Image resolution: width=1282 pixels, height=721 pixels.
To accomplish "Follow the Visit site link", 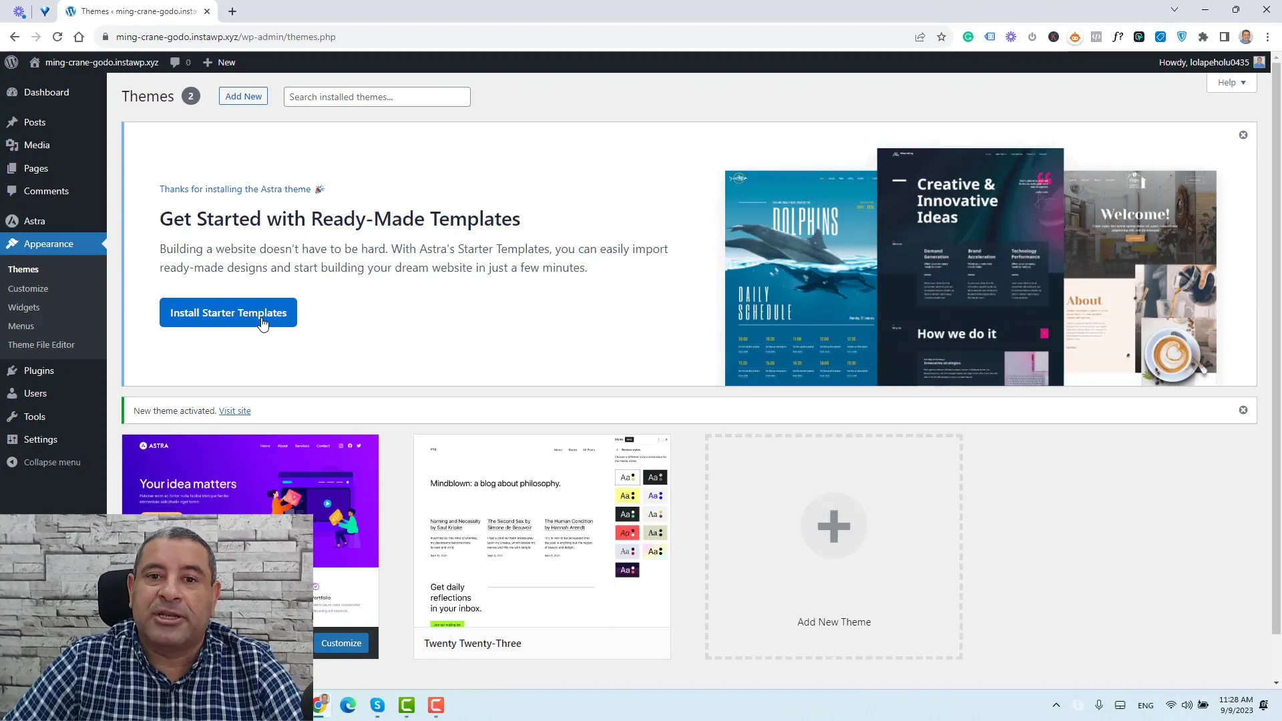I will pyautogui.click(x=235, y=411).
